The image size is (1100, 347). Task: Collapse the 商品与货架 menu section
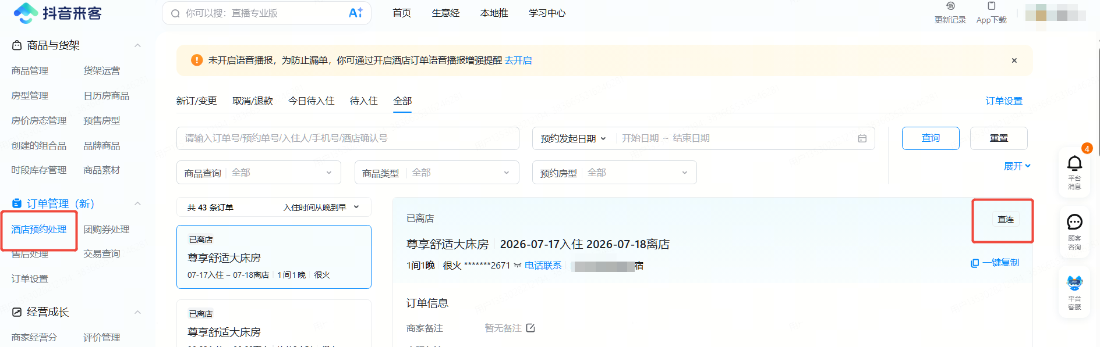tap(138, 45)
